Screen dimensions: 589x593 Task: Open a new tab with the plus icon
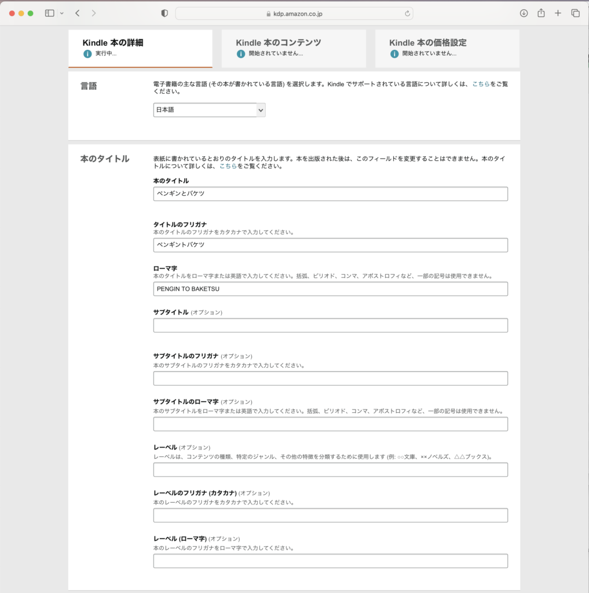[x=558, y=13]
